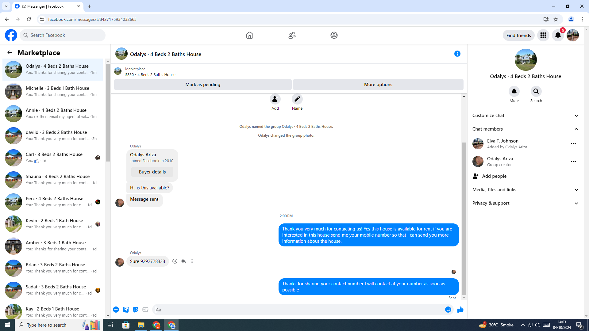Focus the Search Facebook box
This screenshot has width=589, height=331.
point(63,35)
